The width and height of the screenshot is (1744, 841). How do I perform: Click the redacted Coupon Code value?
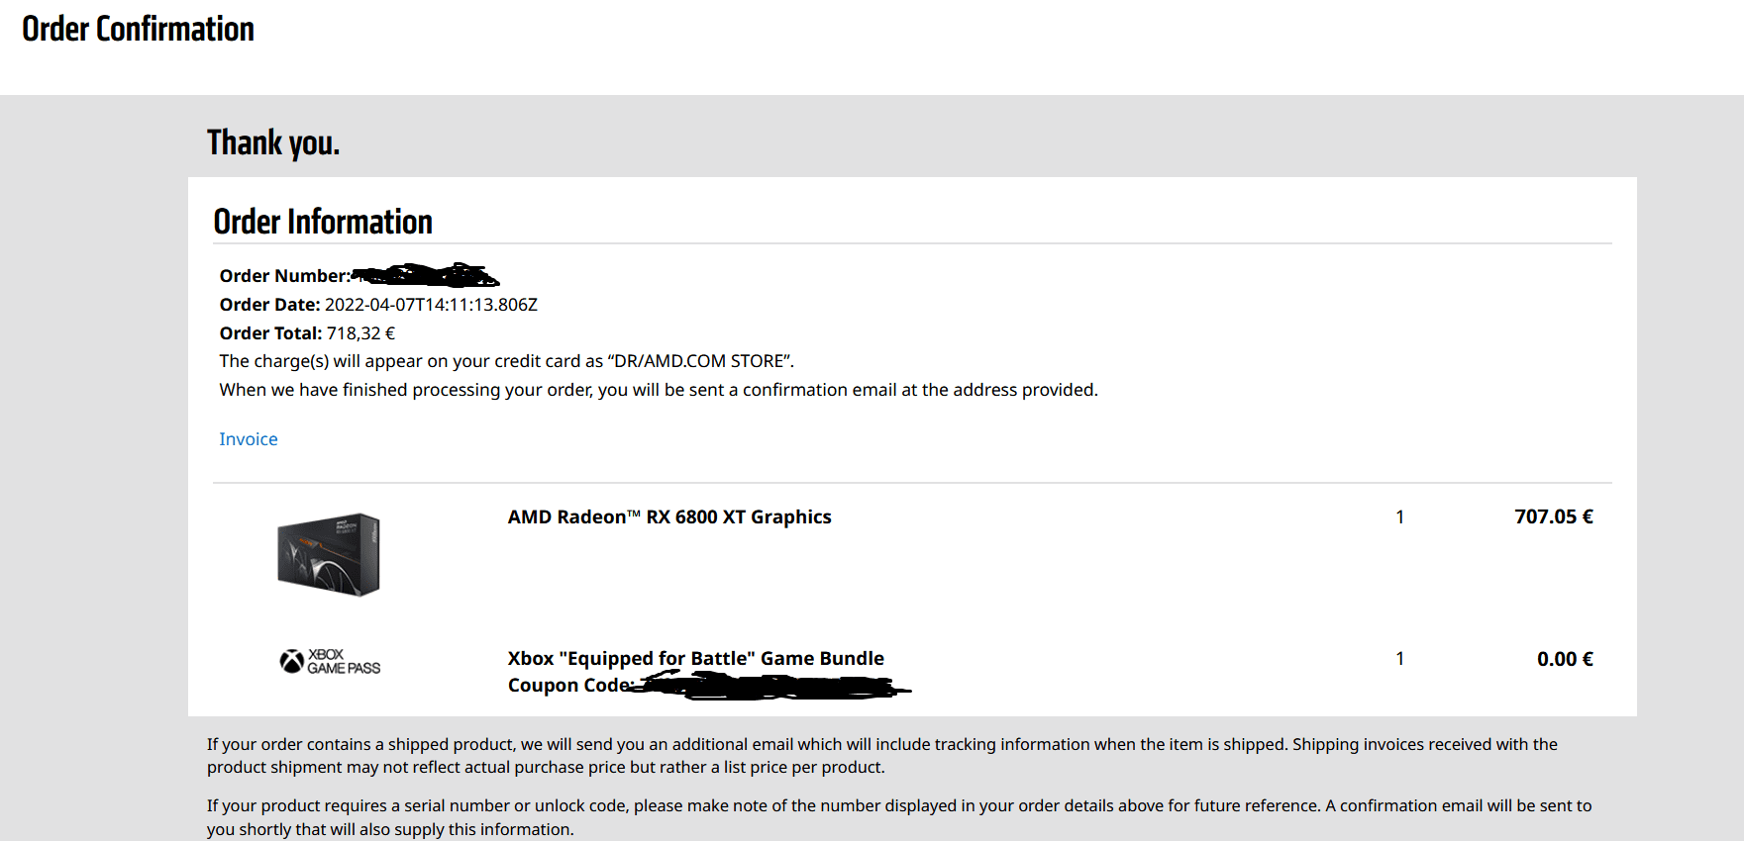pos(772,686)
